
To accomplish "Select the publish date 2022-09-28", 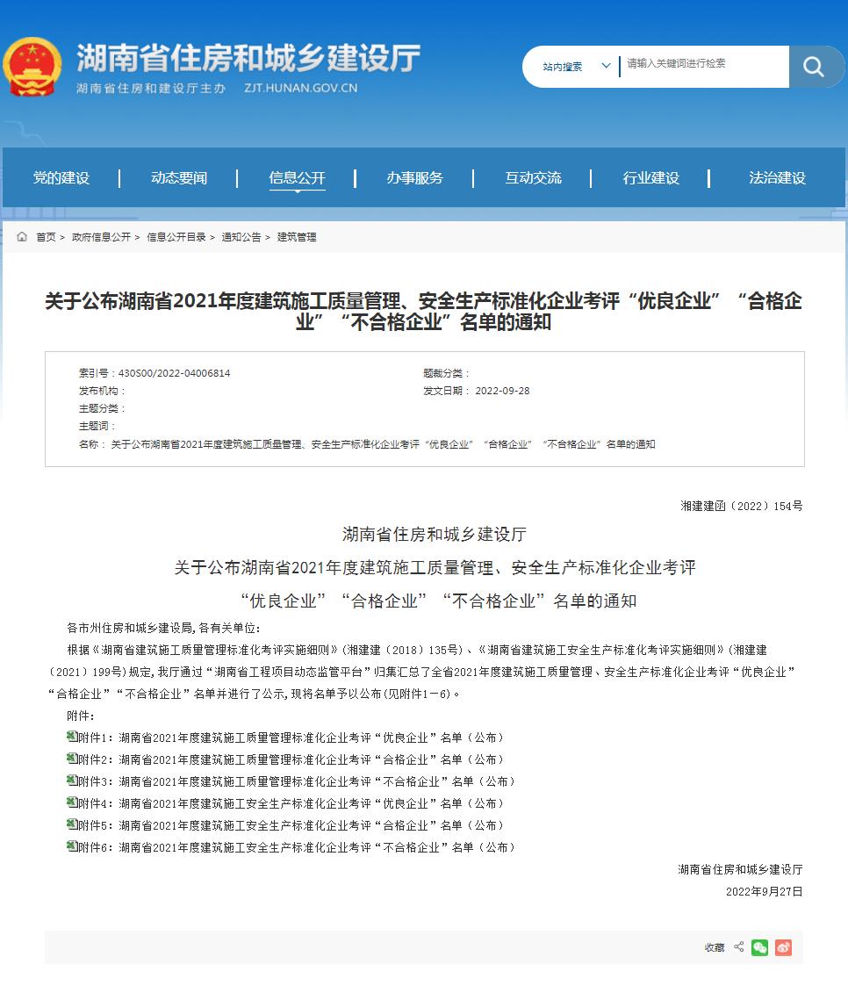I will [x=502, y=392].
